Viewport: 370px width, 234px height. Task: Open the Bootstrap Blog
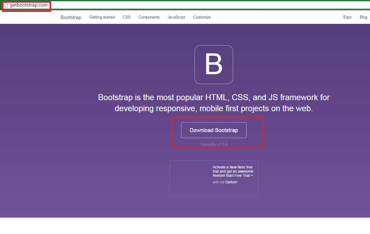(363, 17)
